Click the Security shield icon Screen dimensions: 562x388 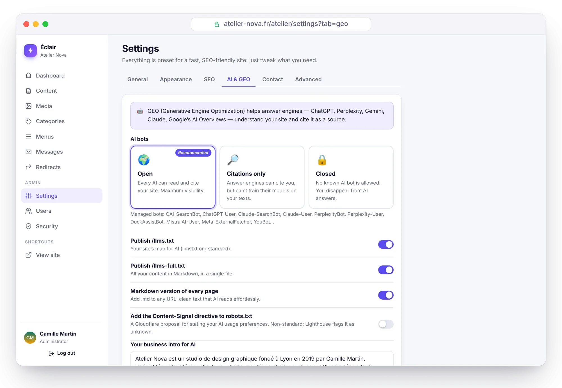tap(28, 226)
